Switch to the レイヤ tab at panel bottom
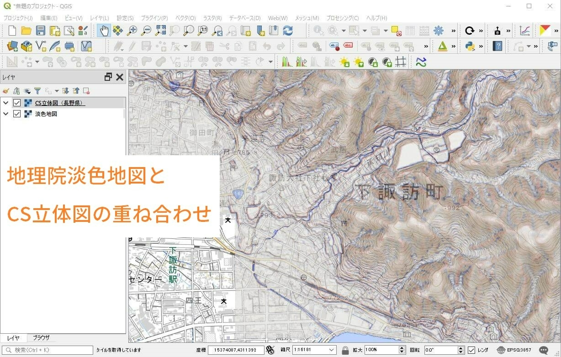 tap(13, 338)
